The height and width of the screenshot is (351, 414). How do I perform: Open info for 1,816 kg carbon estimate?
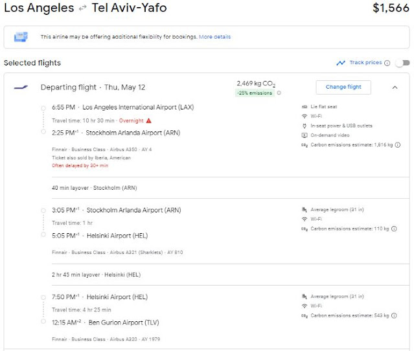point(397,145)
